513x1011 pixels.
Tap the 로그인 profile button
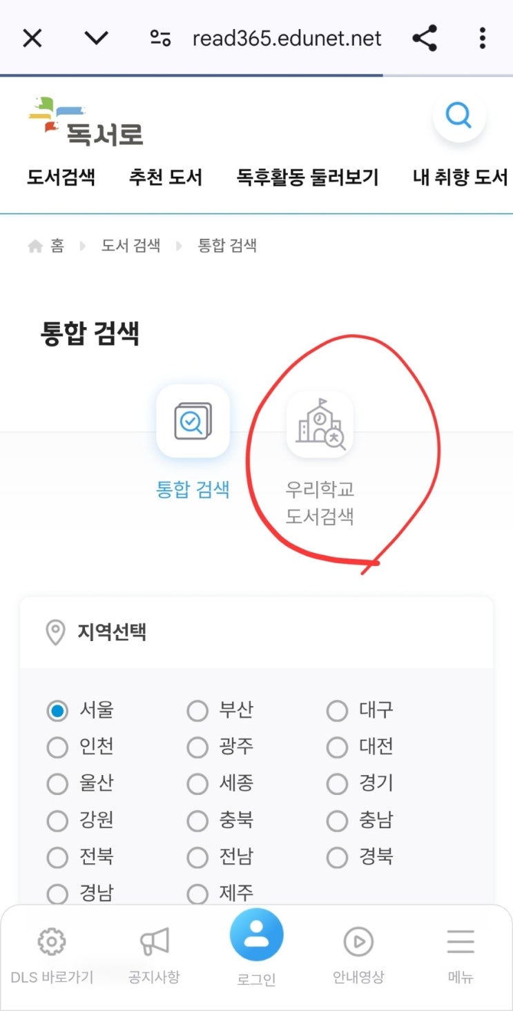[256, 936]
